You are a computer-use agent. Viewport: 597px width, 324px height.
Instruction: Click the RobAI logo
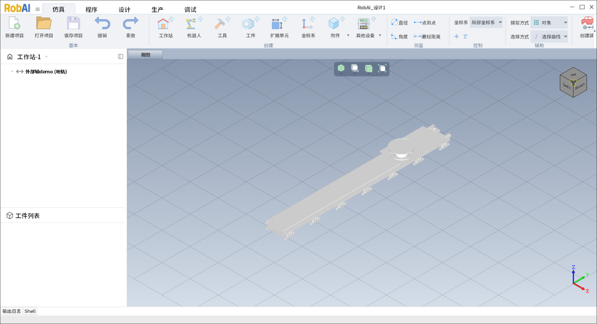pyautogui.click(x=17, y=8)
